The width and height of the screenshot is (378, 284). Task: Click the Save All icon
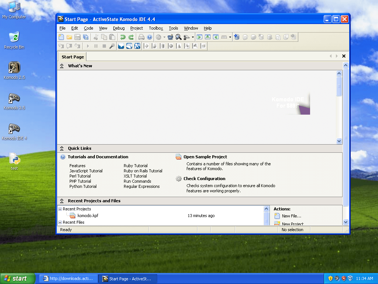click(86, 37)
